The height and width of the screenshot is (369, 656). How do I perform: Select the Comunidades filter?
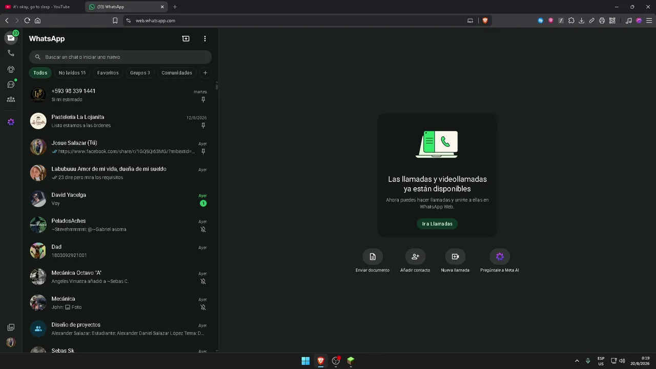[177, 73]
